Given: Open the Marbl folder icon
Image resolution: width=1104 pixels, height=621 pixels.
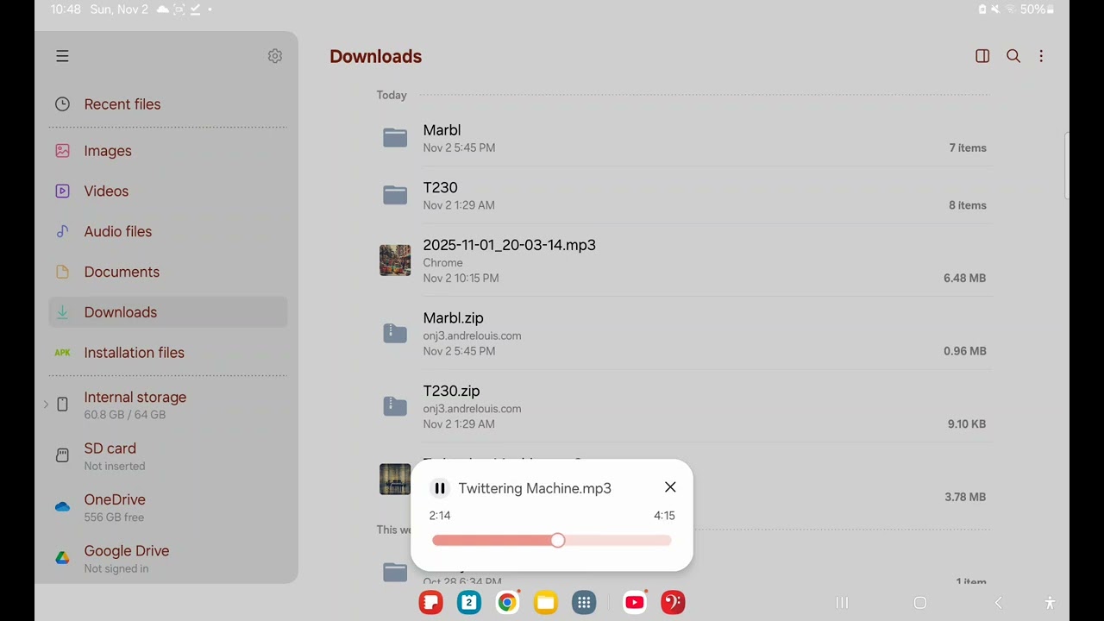Looking at the screenshot, I should point(395,138).
